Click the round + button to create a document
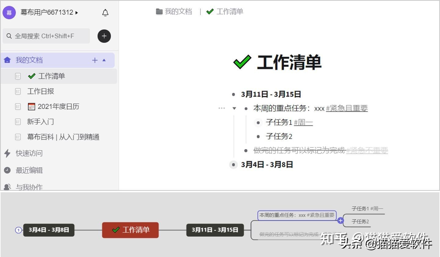 click(x=104, y=36)
